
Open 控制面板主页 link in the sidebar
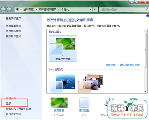coord(13,18)
